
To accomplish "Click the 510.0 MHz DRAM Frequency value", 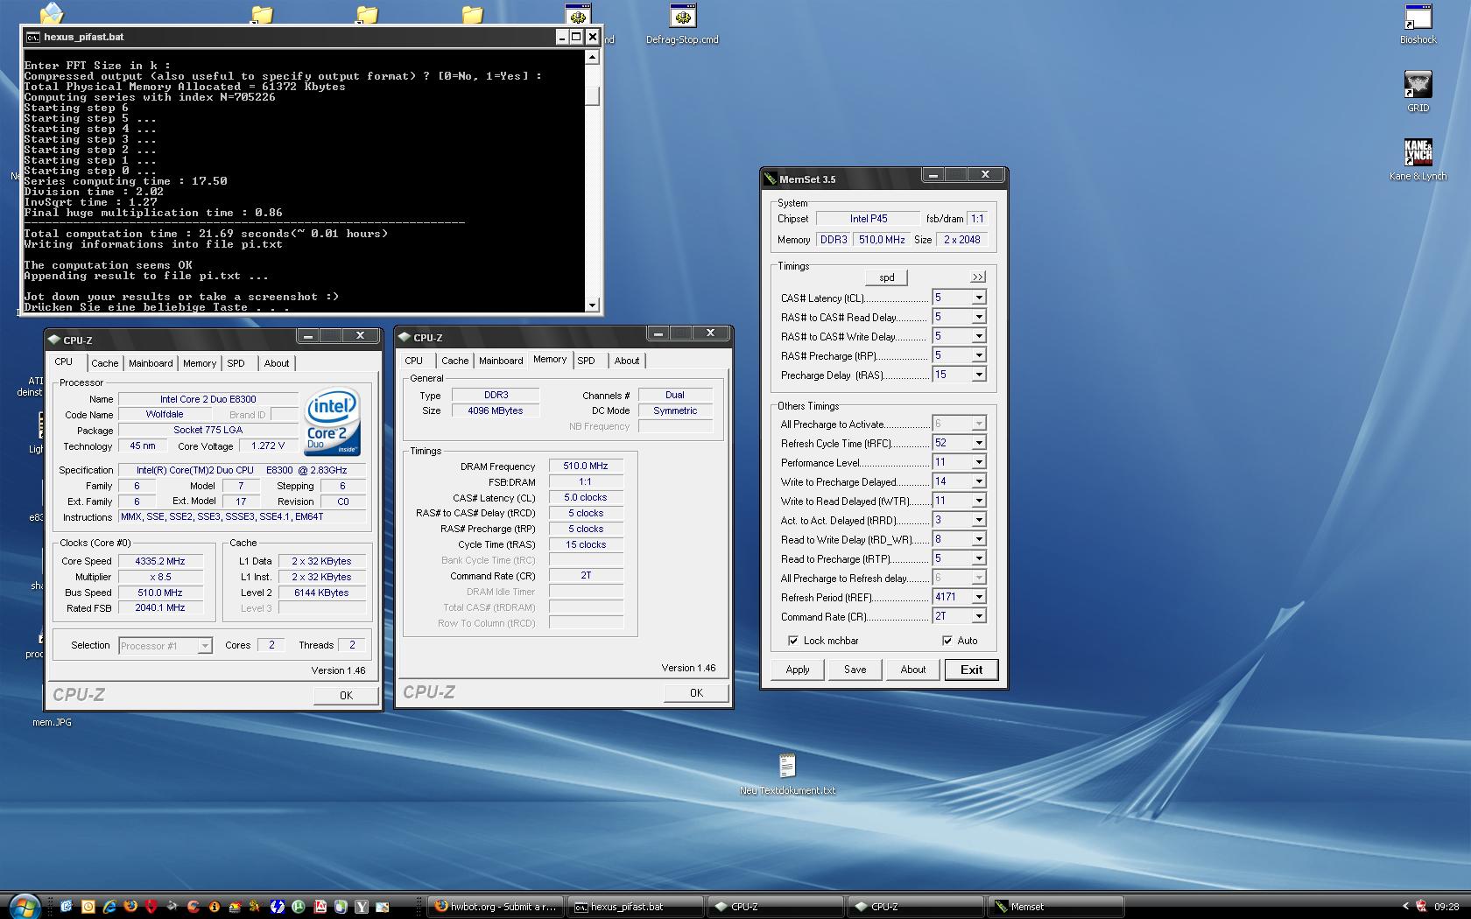I will pos(586,466).
